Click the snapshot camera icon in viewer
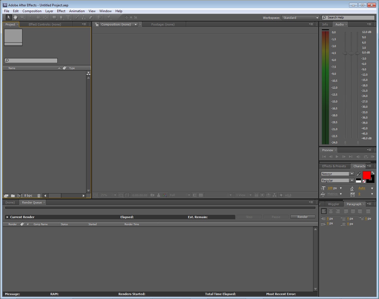Image resolution: width=379 pixels, height=299 pixels. point(152,195)
